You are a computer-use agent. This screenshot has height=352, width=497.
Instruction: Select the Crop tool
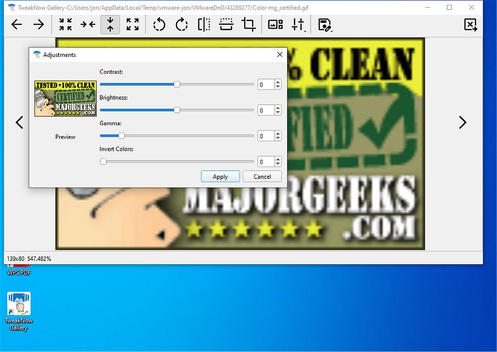pyautogui.click(x=248, y=25)
